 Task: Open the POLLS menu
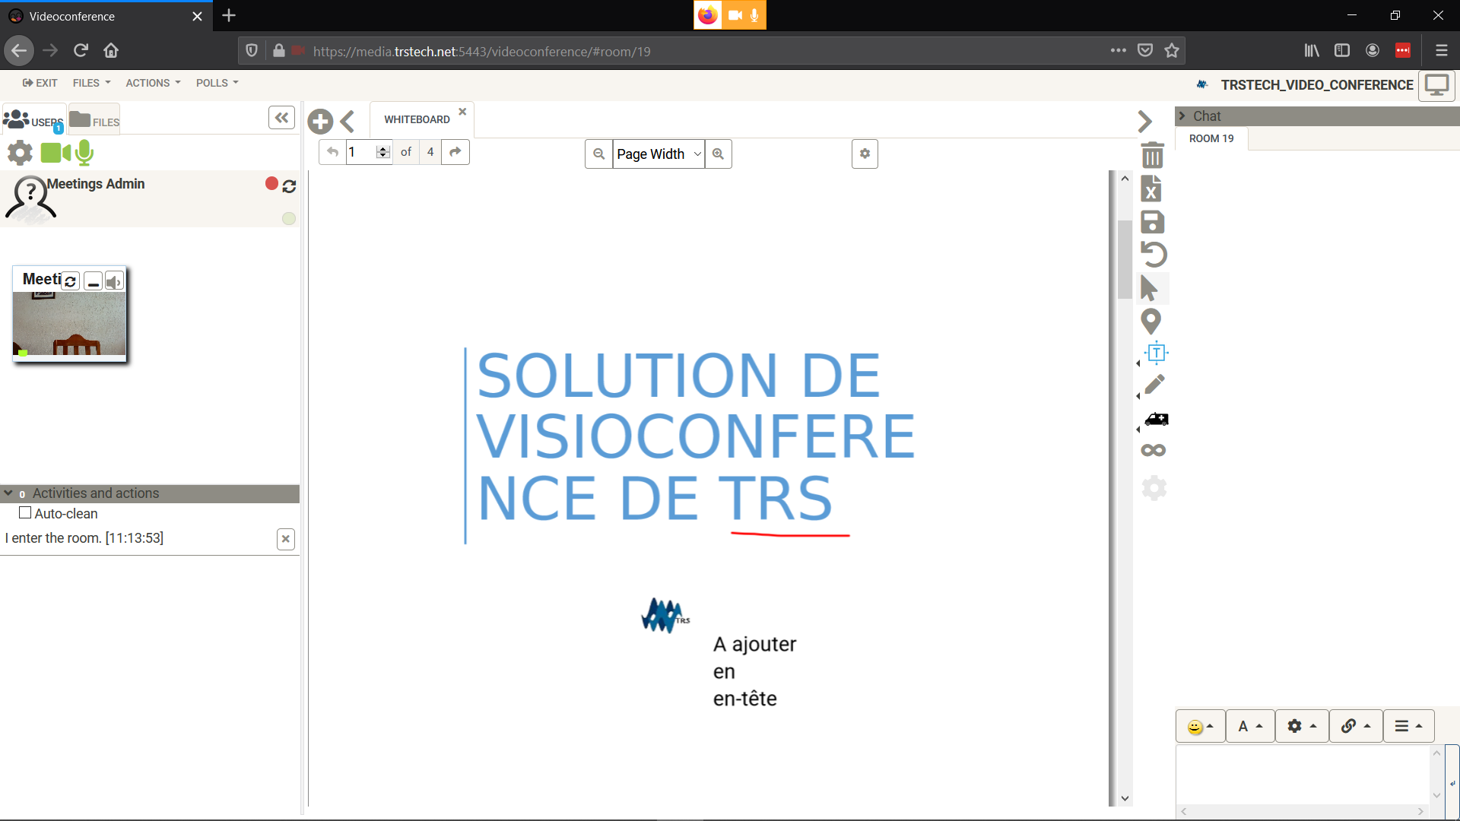(x=217, y=83)
